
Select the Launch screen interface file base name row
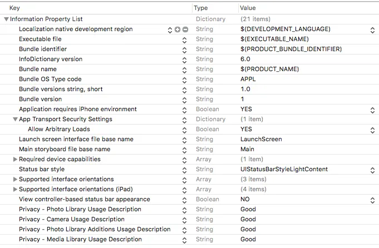(76, 140)
